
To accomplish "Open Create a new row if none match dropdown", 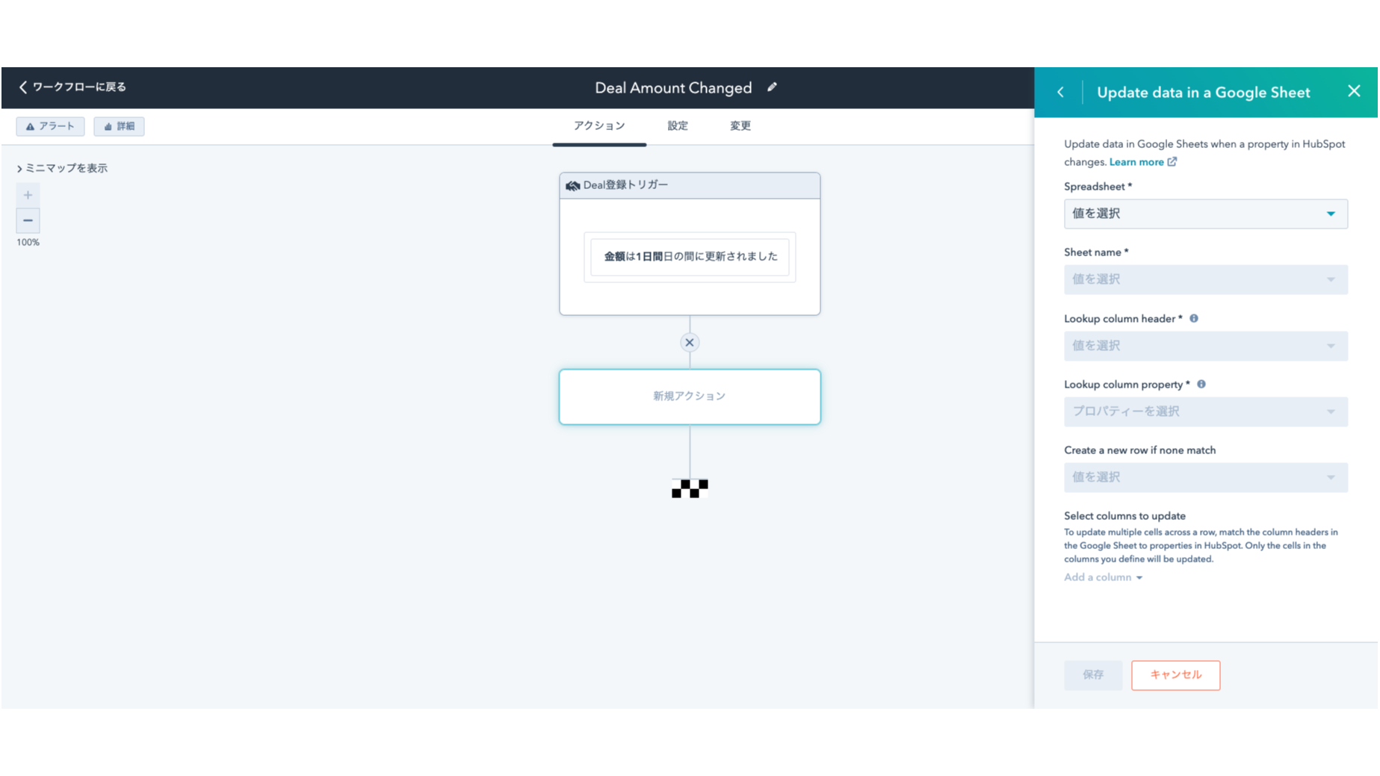I will tap(1205, 477).
